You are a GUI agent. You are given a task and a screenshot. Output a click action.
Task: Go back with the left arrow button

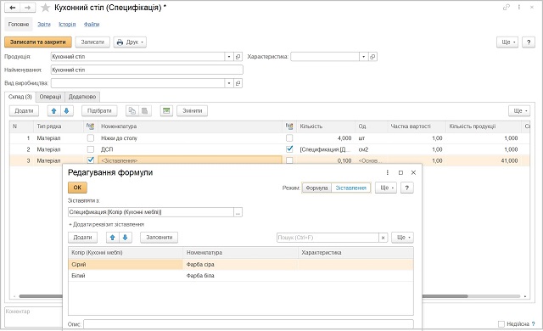[13, 8]
